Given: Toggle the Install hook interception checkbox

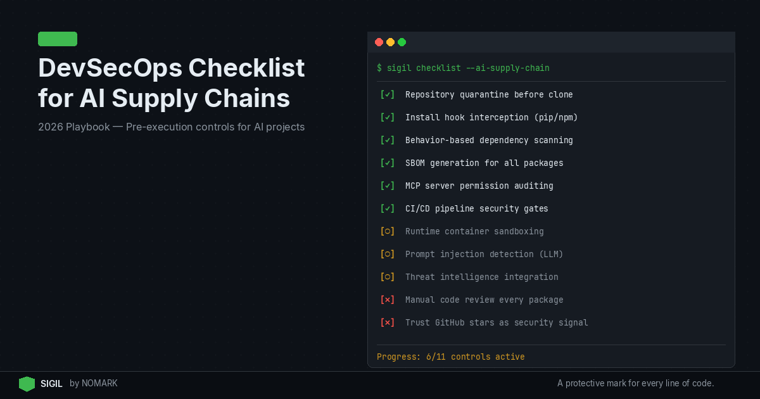Looking at the screenshot, I should 388,117.
